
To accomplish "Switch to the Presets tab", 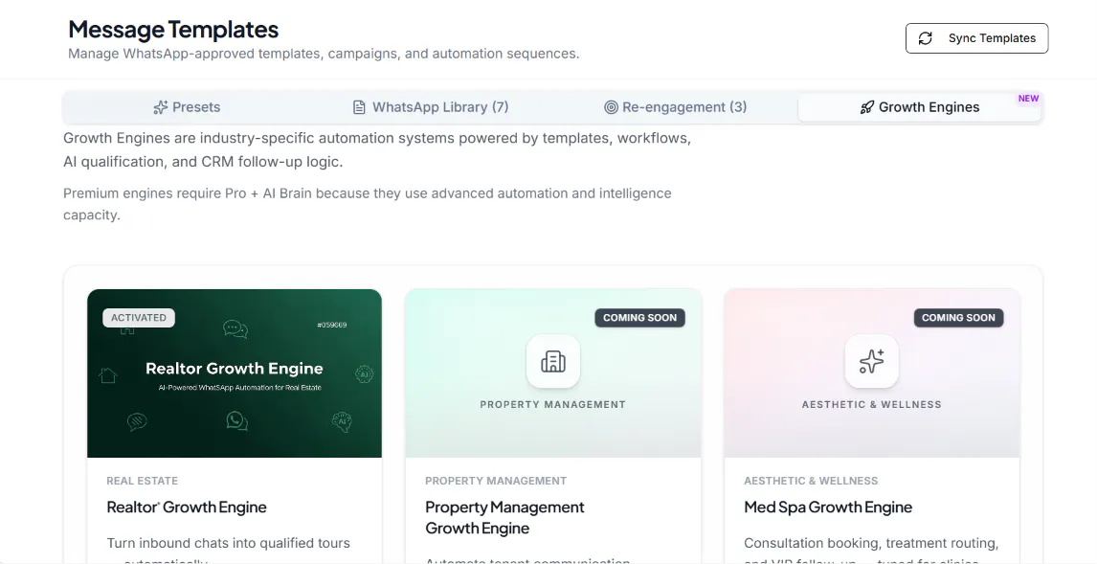I will point(186,107).
